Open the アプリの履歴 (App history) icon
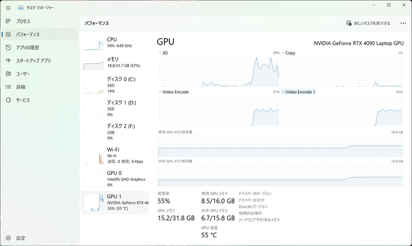This screenshot has height=246, width=412. (8, 47)
